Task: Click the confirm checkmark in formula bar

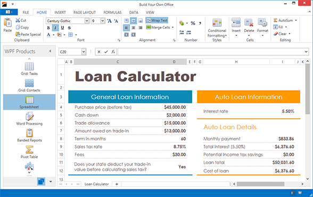Action: pos(106,52)
